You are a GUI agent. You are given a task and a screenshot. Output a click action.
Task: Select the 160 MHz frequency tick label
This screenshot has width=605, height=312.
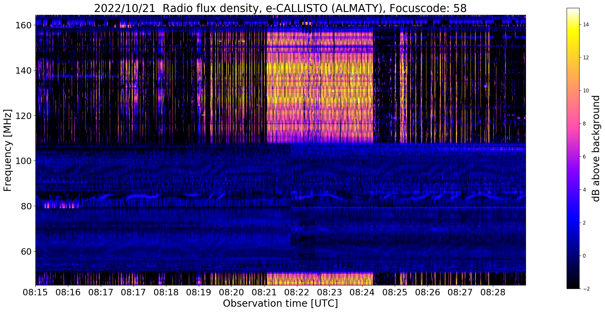(23, 25)
